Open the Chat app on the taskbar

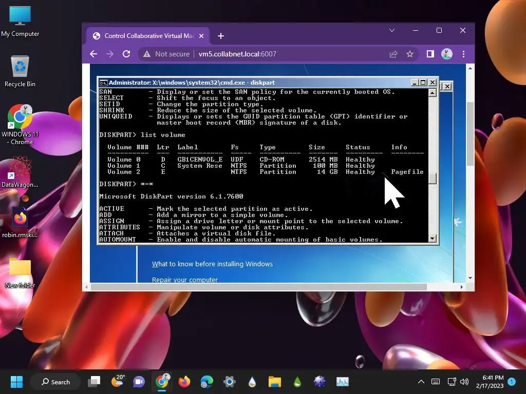[x=139, y=382]
